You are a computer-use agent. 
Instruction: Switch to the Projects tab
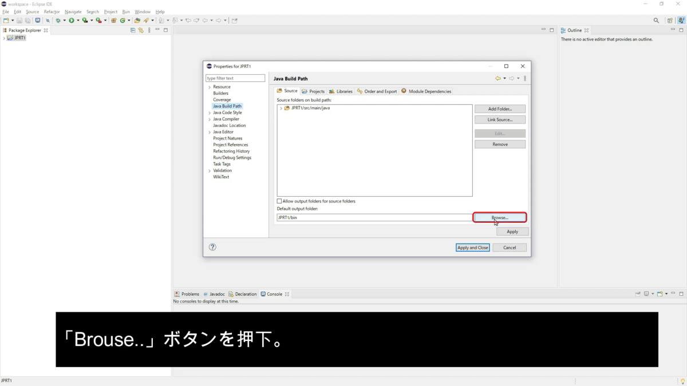313,91
